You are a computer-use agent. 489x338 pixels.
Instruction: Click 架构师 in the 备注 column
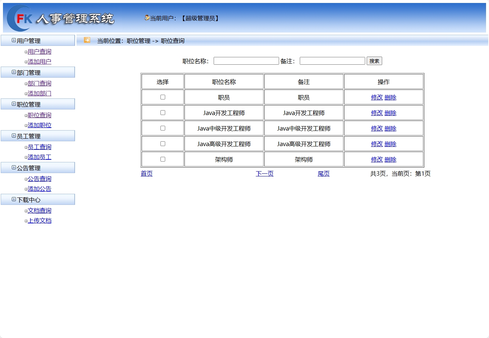click(x=304, y=160)
